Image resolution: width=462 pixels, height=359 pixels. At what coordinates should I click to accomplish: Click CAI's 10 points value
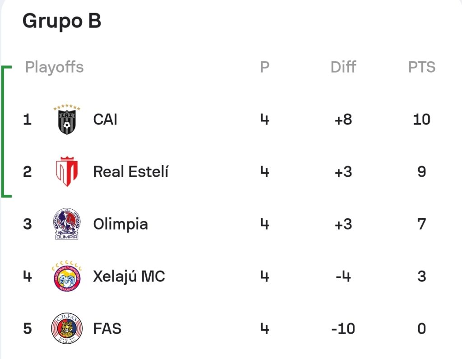tap(422, 120)
